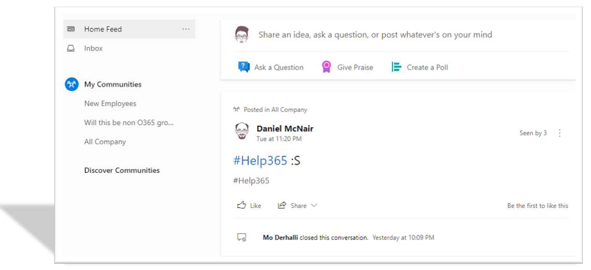The width and height of the screenshot is (591, 270).
Task: Click Daniel McNair's avatar picture
Action: [x=242, y=131]
